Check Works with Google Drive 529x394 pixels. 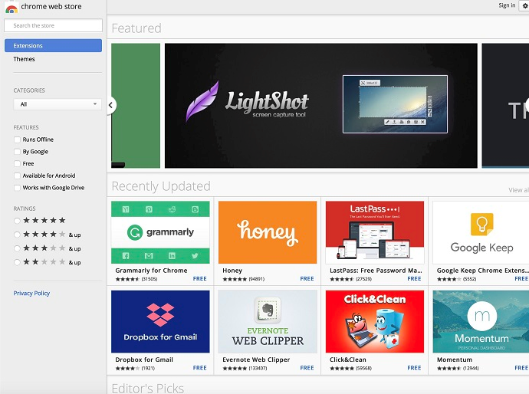17,188
